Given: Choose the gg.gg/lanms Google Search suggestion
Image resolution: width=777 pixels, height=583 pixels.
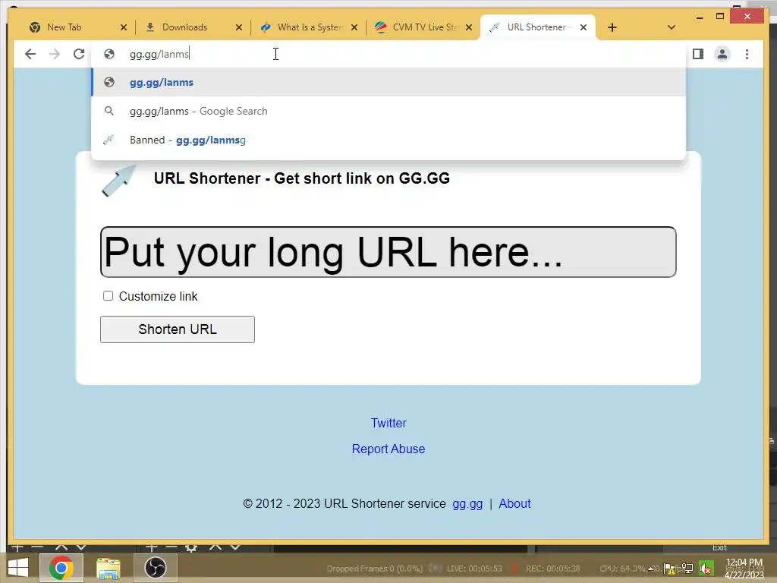Looking at the screenshot, I should pyautogui.click(x=388, y=111).
